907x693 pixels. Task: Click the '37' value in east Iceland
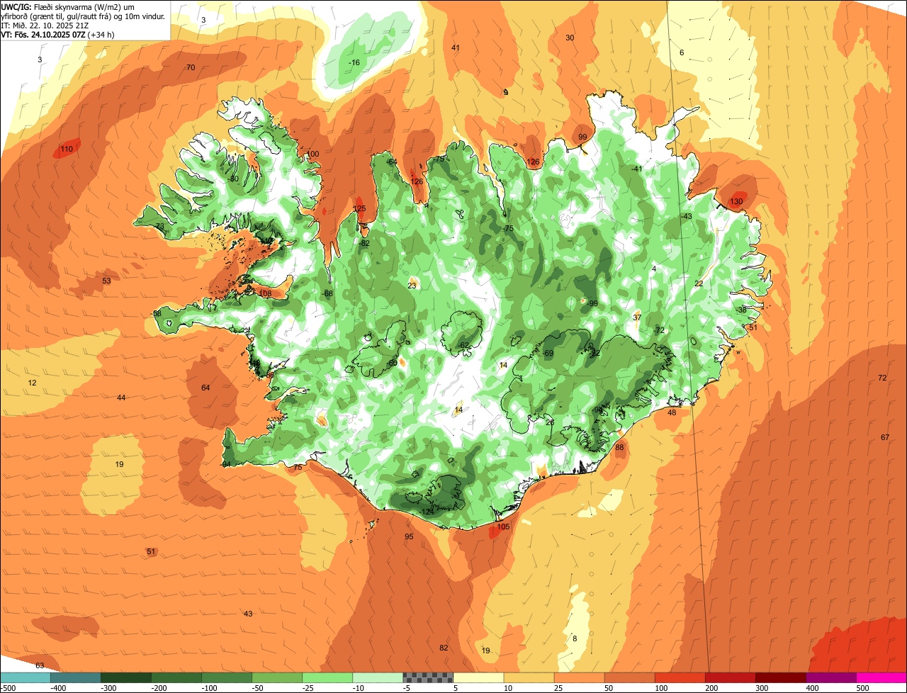[637, 317]
